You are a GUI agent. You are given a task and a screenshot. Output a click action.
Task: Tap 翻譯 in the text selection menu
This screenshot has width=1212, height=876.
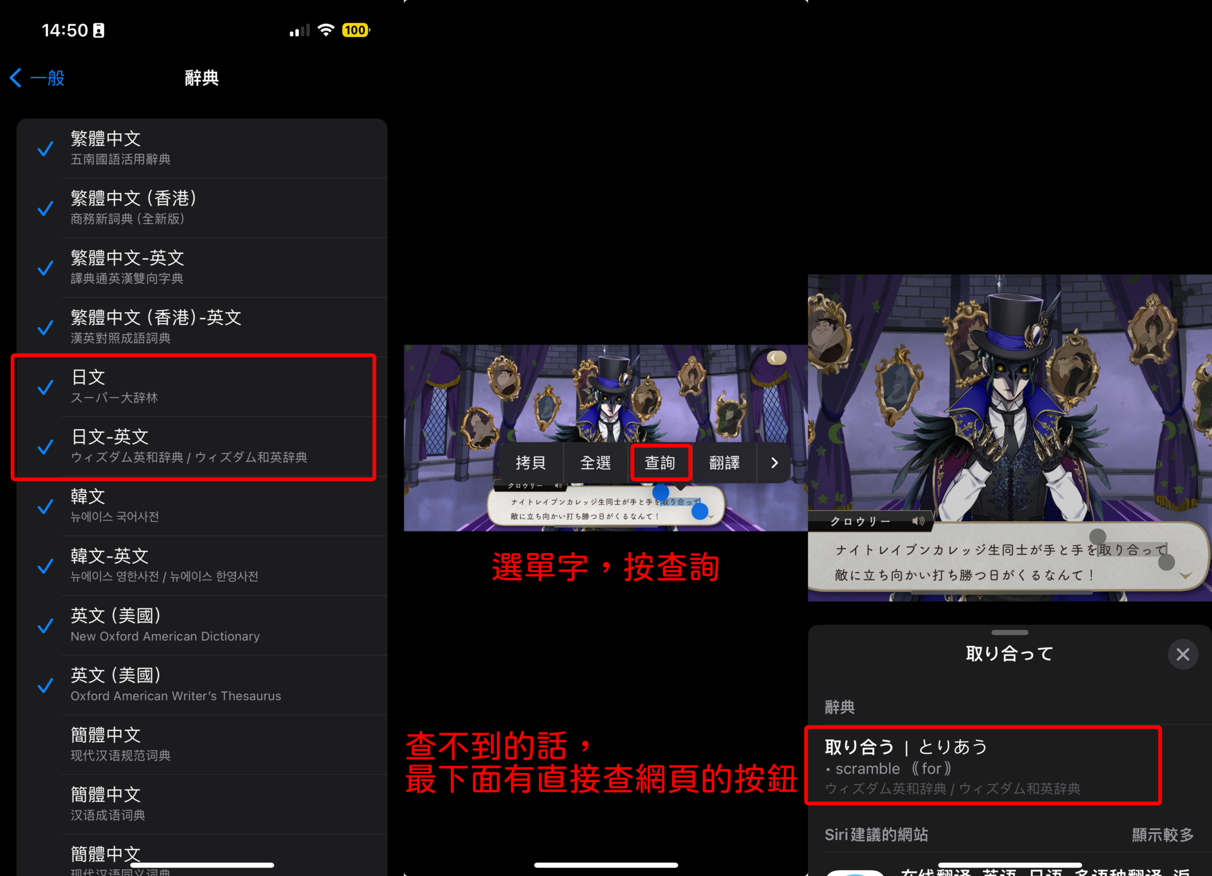coord(724,463)
